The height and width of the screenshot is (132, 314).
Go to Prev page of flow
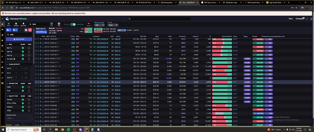(x=52, y=24)
